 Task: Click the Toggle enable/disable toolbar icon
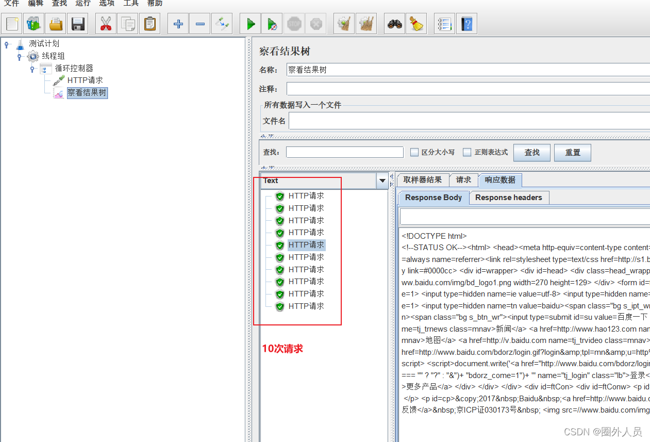point(222,24)
